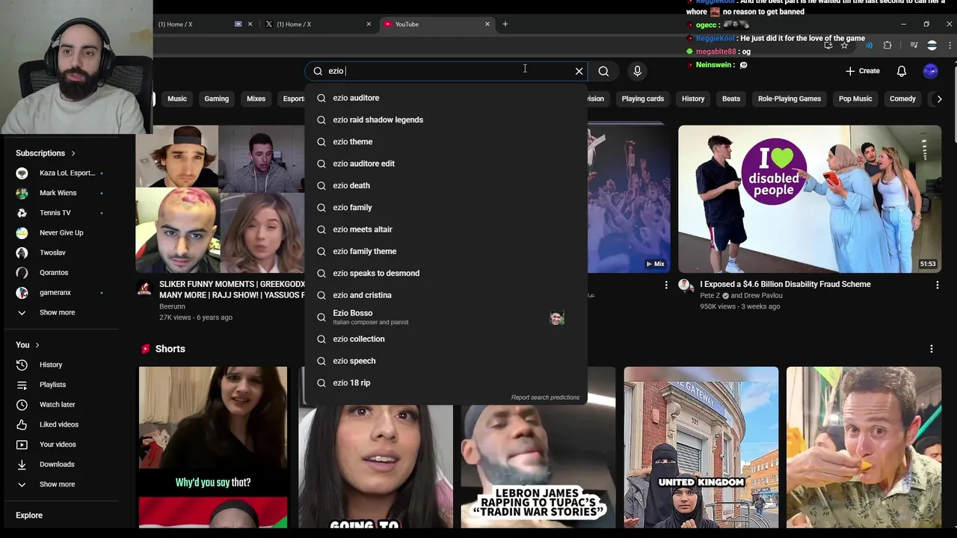This screenshot has width=957, height=538.
Task: Open Downloads in the sidebar
Action: pyautogui.click(x=62, y=464)
